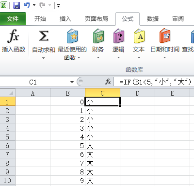This screenshot has height=186, width=194.
Task: Save the workbook with floppy icon
Action: pyautogui.click(x=16, y=5)
